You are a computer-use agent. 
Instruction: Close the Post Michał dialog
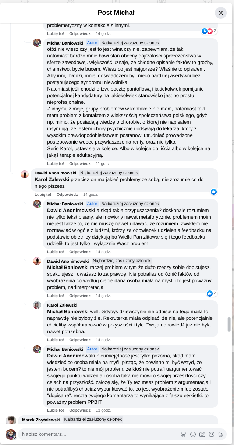click(221, 13)
